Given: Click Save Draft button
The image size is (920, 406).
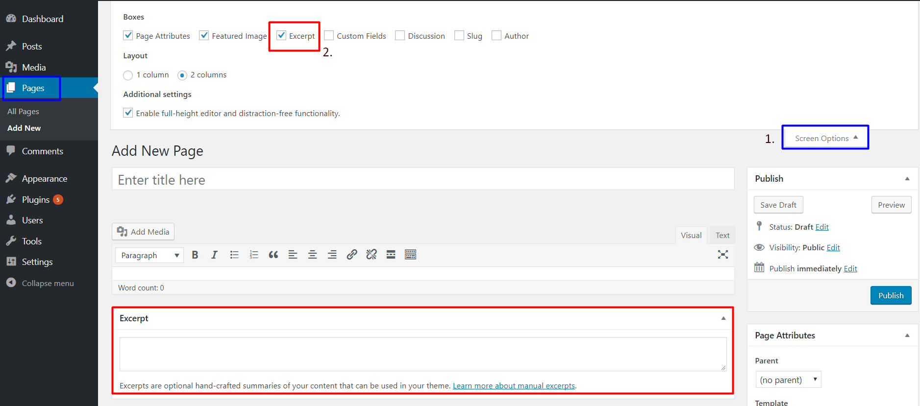Looking at the screenshot, I should pyautogui.click(x=778, y=205).
